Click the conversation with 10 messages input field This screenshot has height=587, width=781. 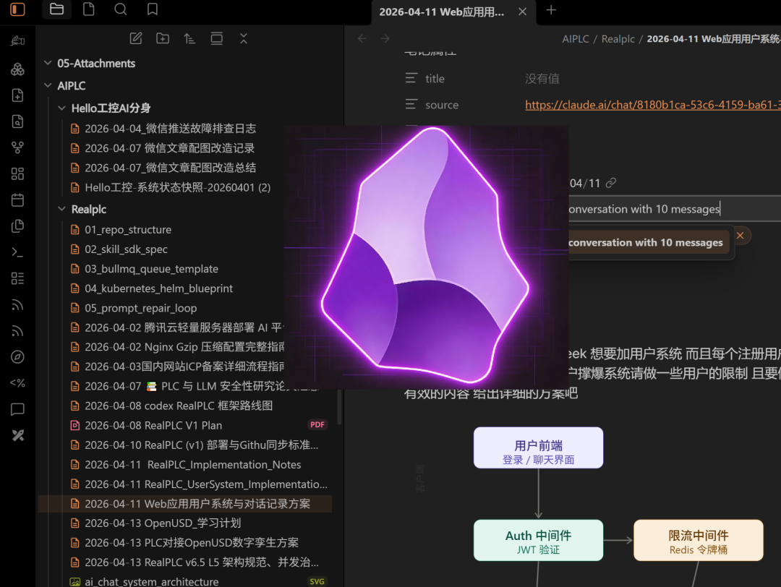pos(675,209)
